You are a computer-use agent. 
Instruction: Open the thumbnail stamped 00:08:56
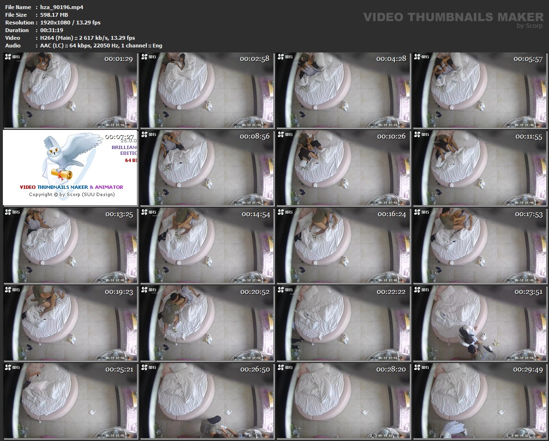tap(207, 168)
